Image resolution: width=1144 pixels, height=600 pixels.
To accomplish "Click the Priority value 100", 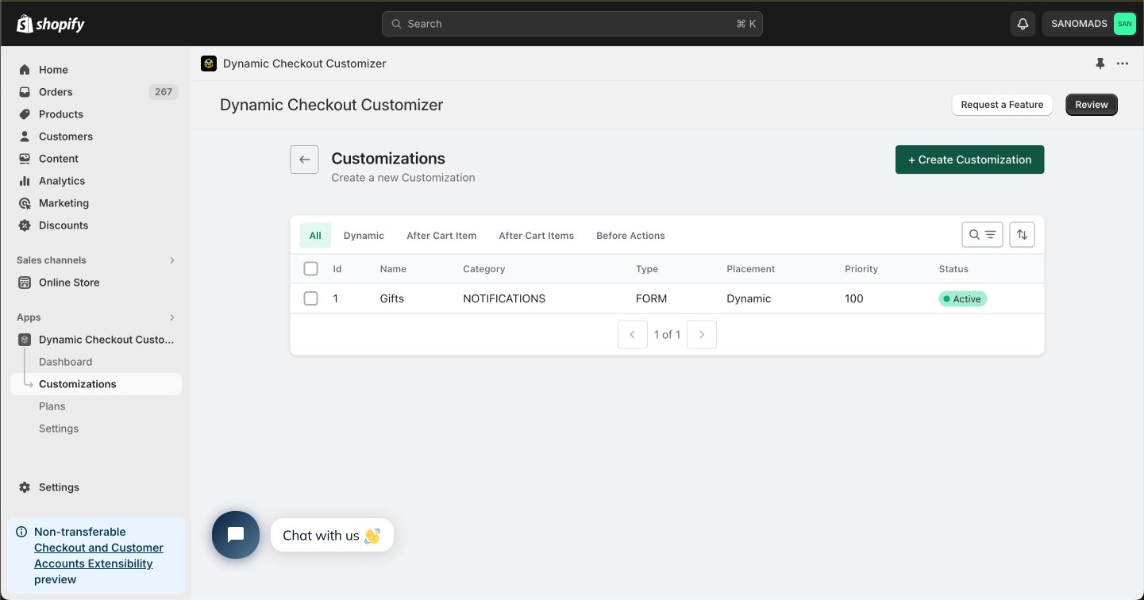I will click(854, 299).
